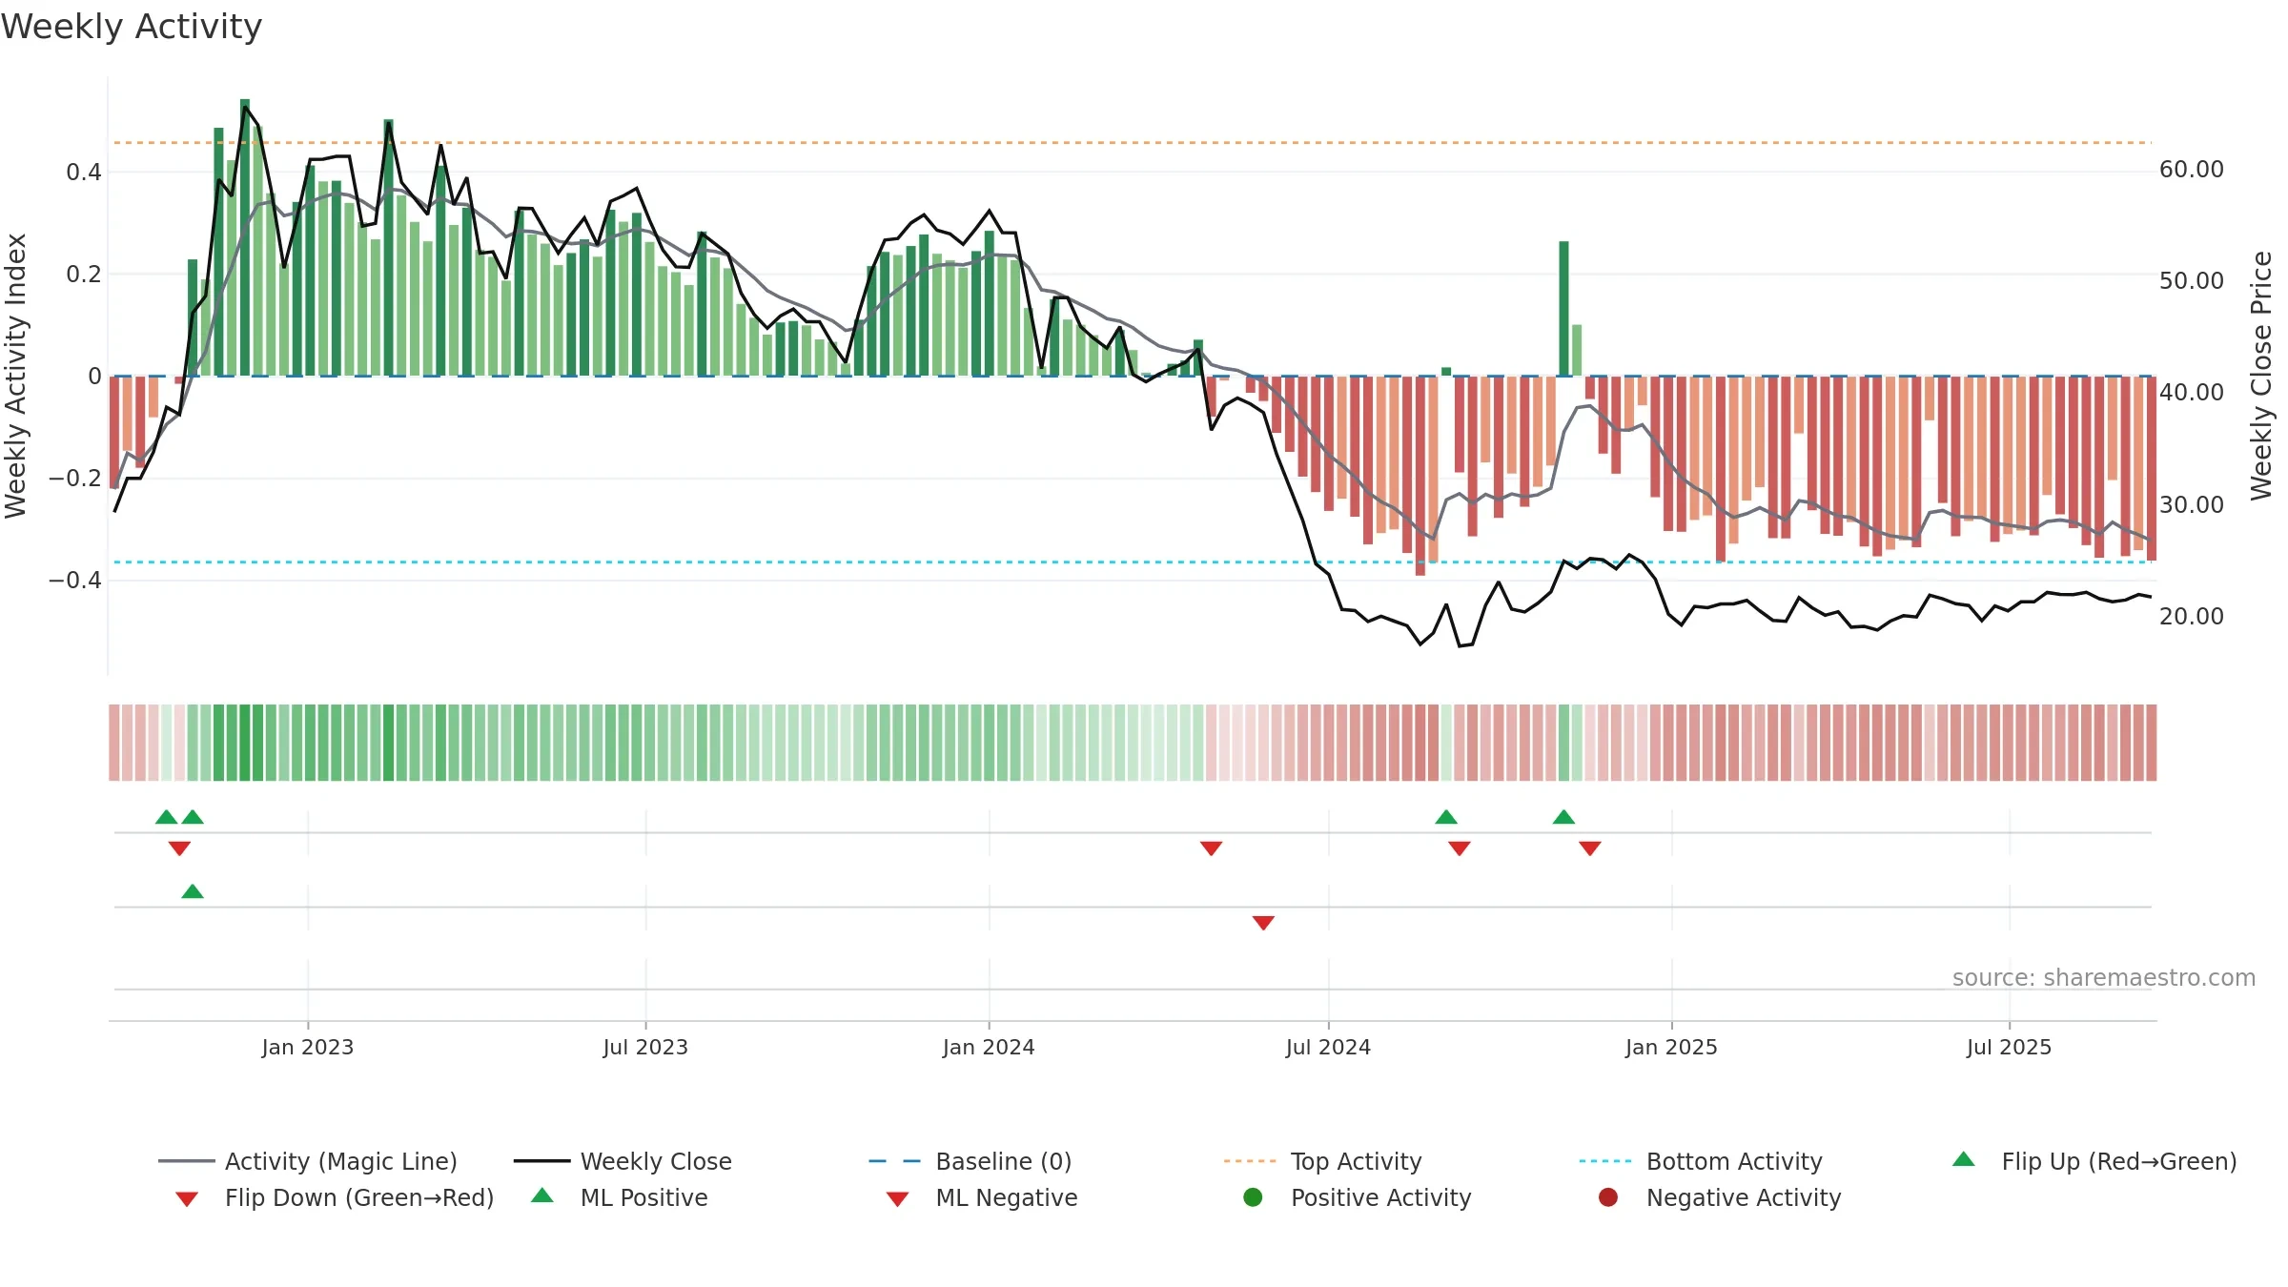
Task: Click the Jul 2024 axis label
Action: [1328, 1047]
